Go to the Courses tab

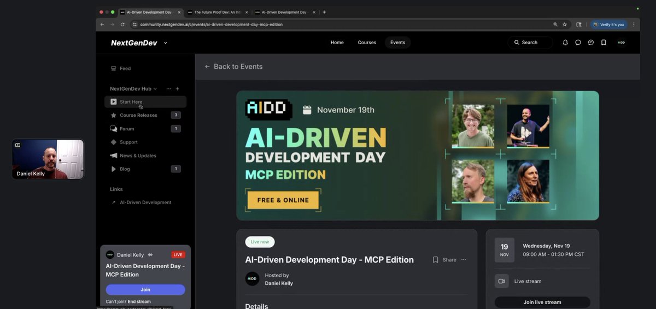[367, 43]
